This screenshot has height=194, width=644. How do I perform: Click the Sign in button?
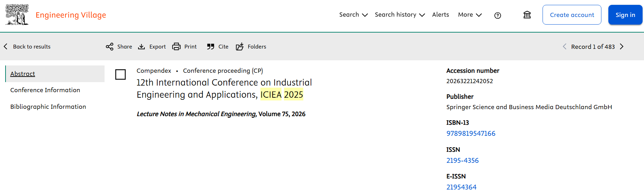[625, 15]
